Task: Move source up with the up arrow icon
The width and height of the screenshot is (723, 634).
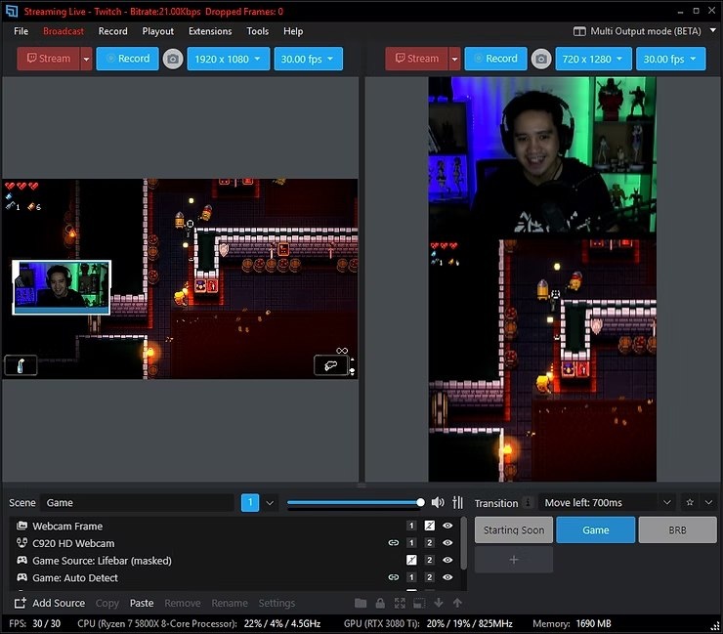Action: 457,603
